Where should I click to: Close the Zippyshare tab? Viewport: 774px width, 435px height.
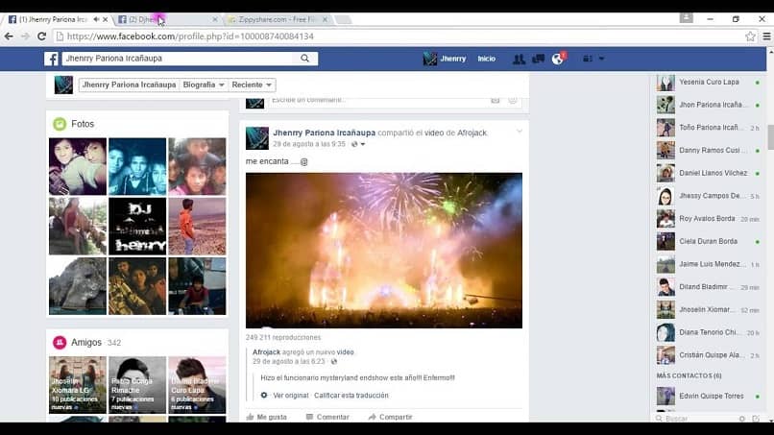(325, 19)
